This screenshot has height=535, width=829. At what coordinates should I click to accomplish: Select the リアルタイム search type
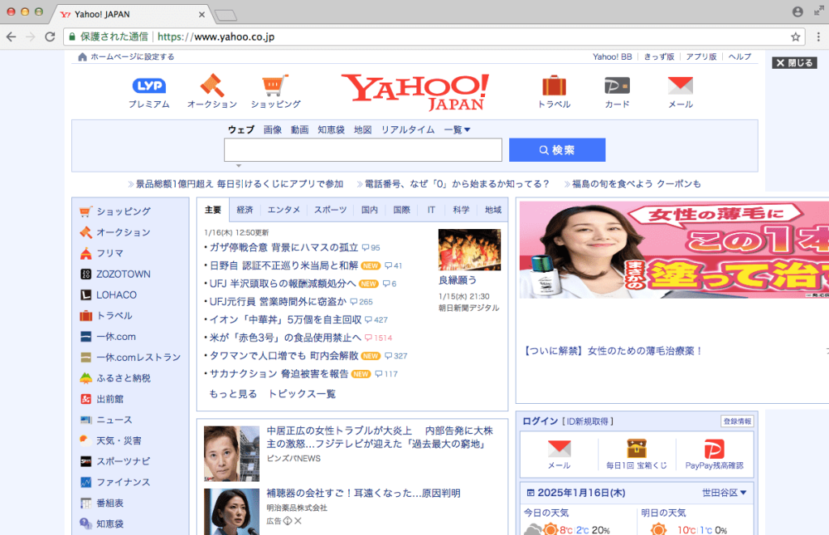(x=408, y=130)
